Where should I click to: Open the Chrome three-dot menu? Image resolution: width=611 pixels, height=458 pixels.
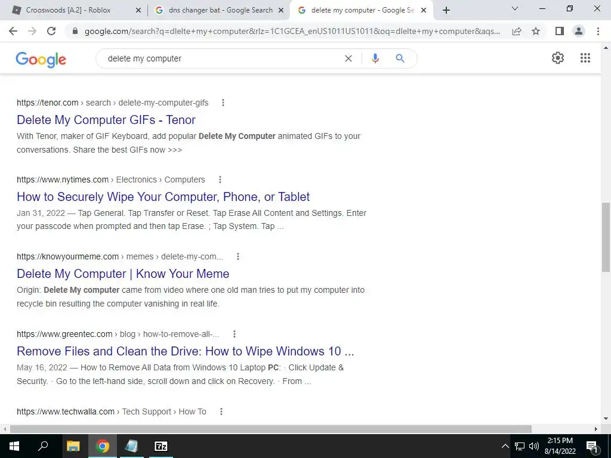pyautogui.click(x=598, y=31)
